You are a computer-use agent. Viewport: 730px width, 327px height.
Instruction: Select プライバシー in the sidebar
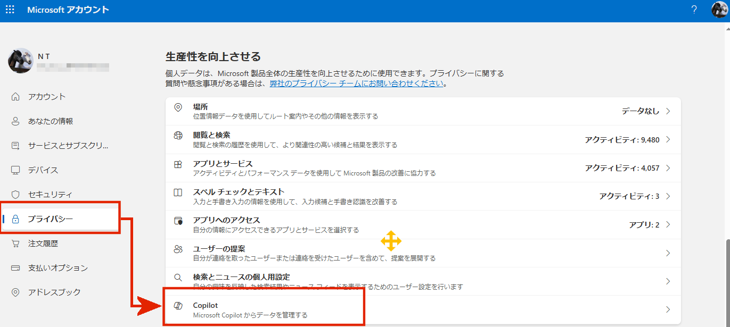tap(50, 219)
